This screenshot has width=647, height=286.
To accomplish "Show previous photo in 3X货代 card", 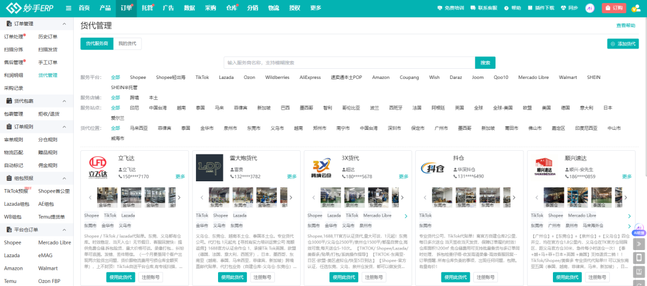I will [x=313, y=197].
